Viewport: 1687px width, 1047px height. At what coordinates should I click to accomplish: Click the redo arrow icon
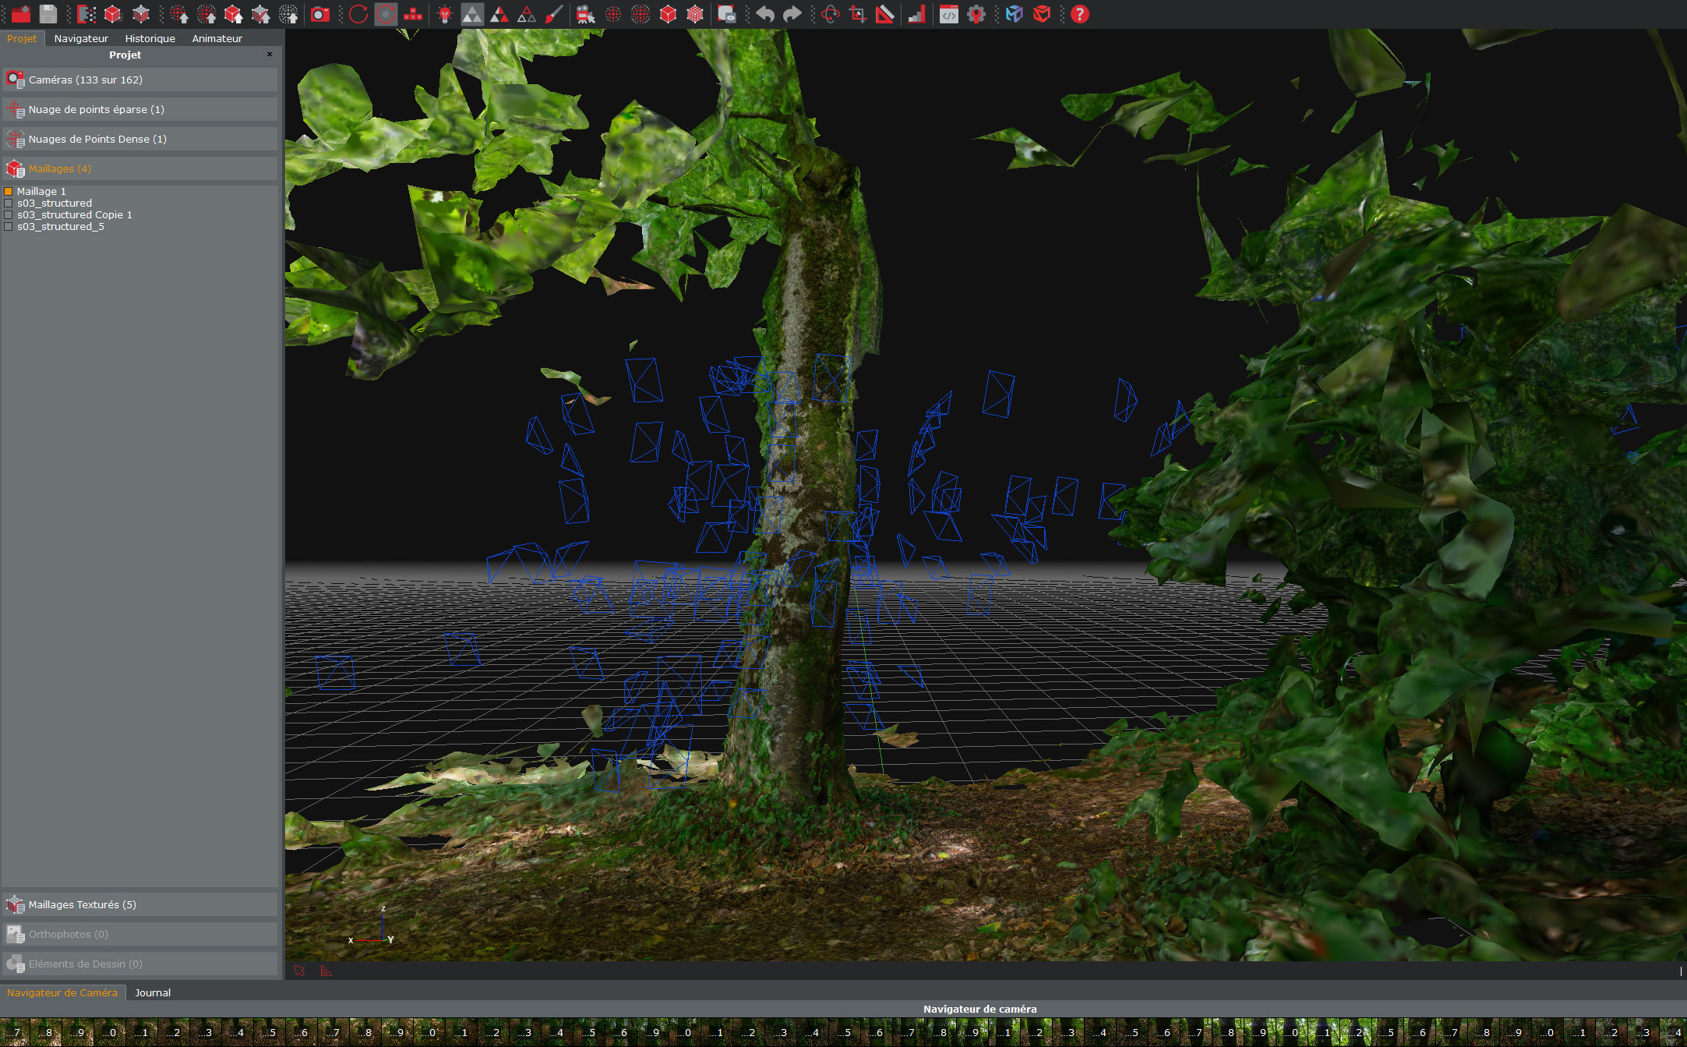[x=792, y=14]
